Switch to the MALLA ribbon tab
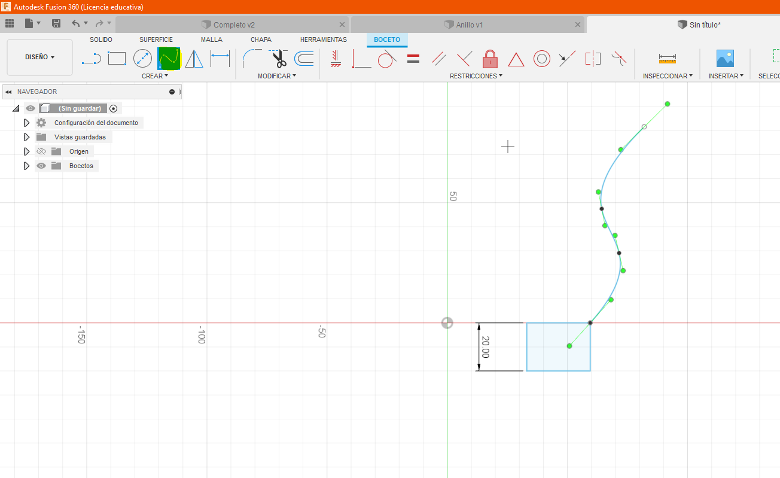This screenshot has width=780, height=478. pos(212,39)
